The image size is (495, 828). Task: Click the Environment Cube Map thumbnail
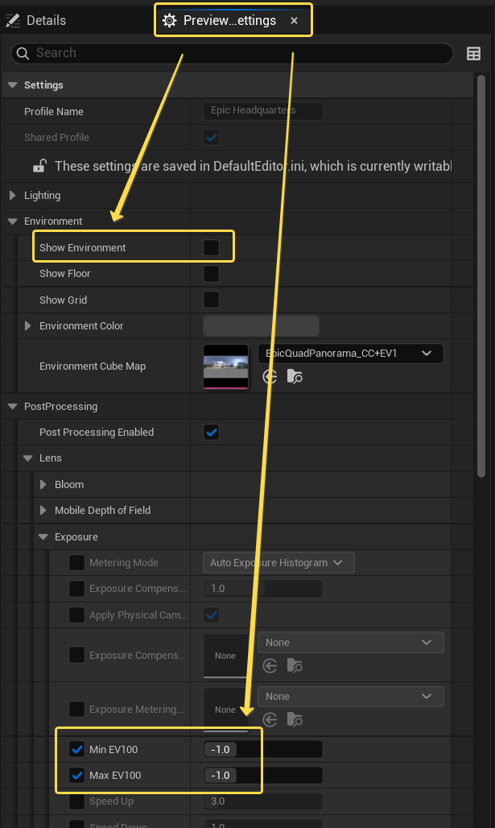(x=226, y=366)
